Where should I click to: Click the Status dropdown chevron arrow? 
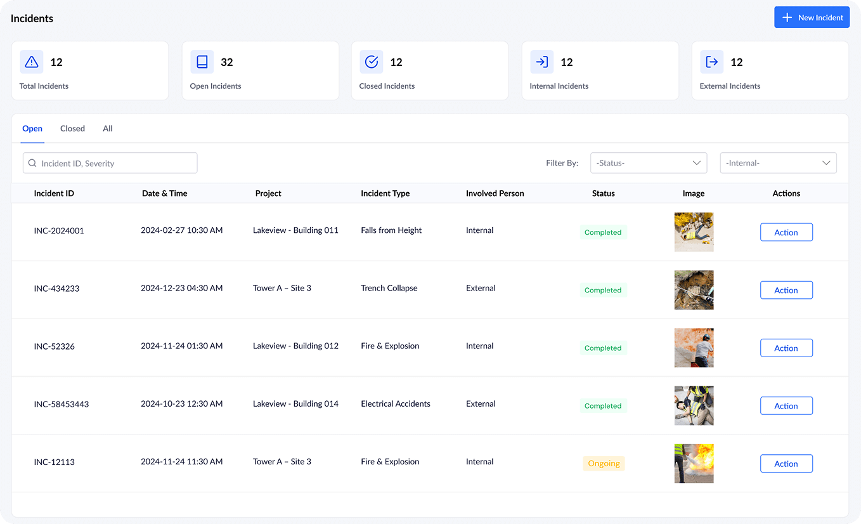(696, 163)
